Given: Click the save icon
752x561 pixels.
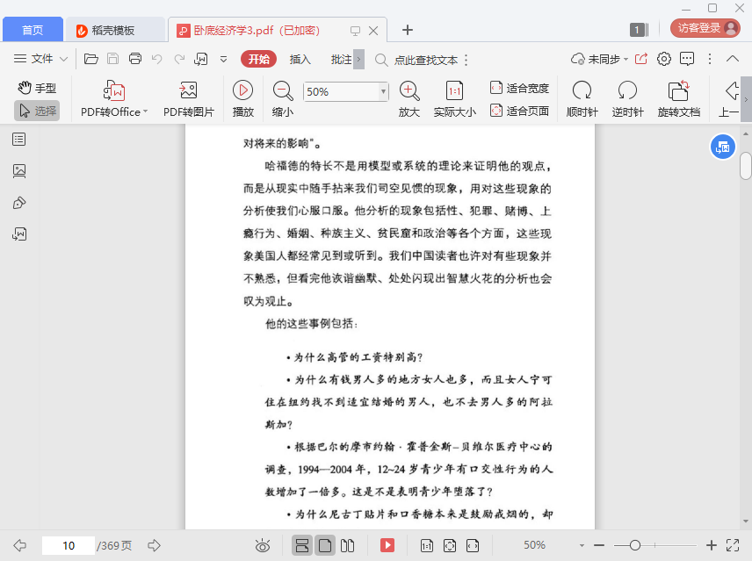Looking at the screenshot, I should pos(112,59).
